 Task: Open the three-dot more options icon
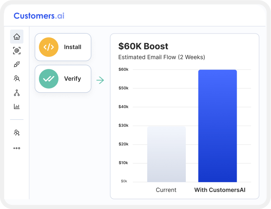coord(17,148)
